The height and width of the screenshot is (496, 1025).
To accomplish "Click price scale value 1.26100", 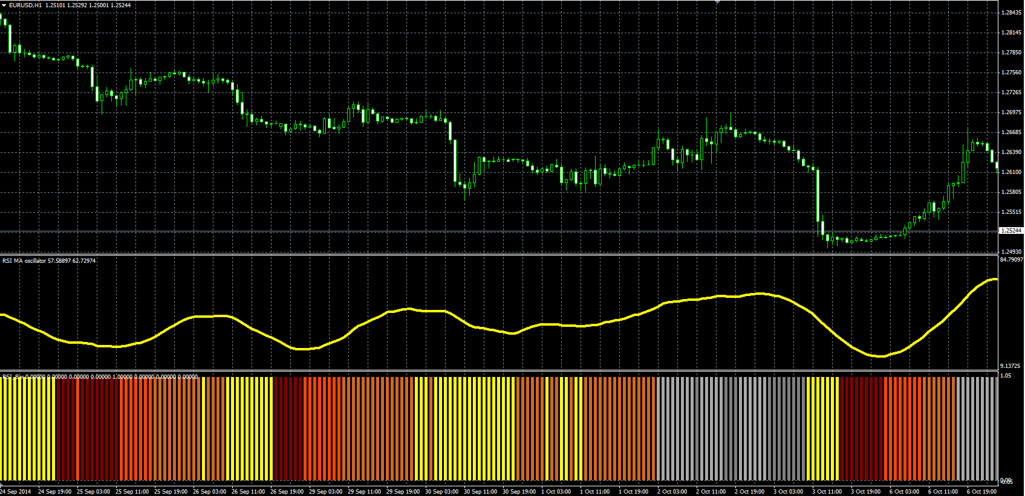I will 1011,172.
